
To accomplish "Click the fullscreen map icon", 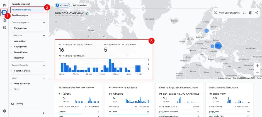I will (x=244, y=13).
